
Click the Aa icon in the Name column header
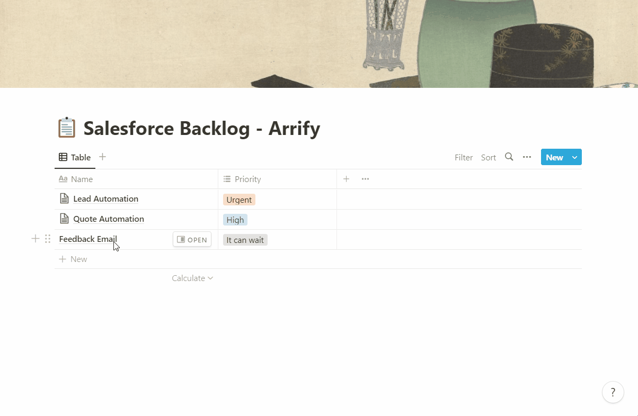[64, 179]
